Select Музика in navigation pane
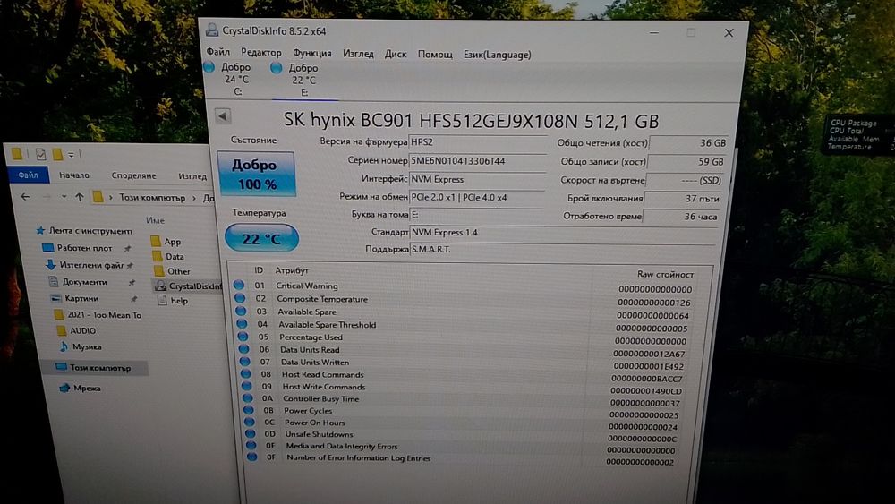 coord(81,346)
